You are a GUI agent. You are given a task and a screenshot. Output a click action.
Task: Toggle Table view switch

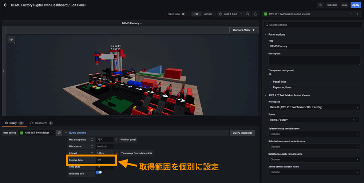(185, 14)
